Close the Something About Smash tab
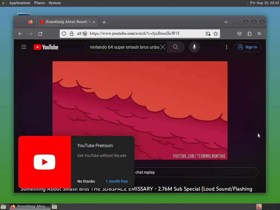Viewport: 280px width, 210px height. [x=94, y=22]
